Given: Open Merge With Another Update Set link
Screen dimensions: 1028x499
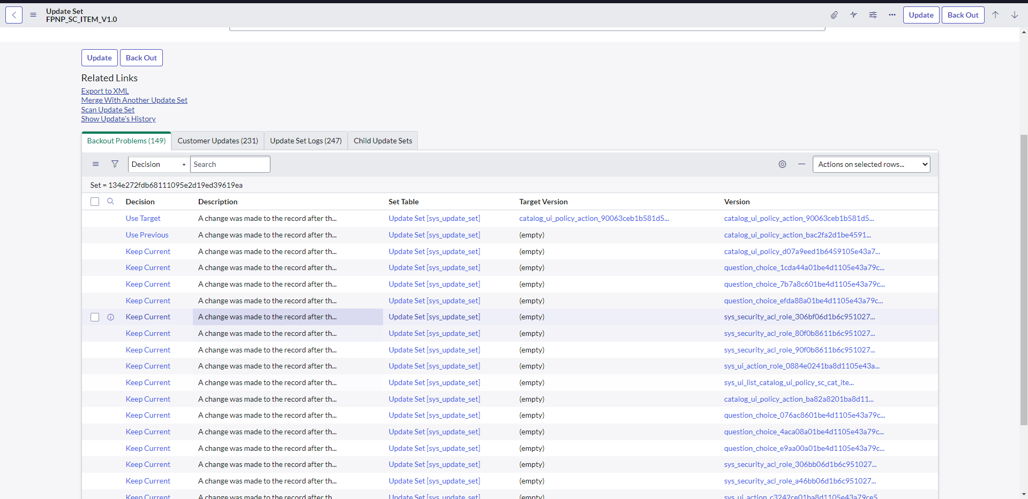Looking at the screenshot, I should click(x=134, y=100).
